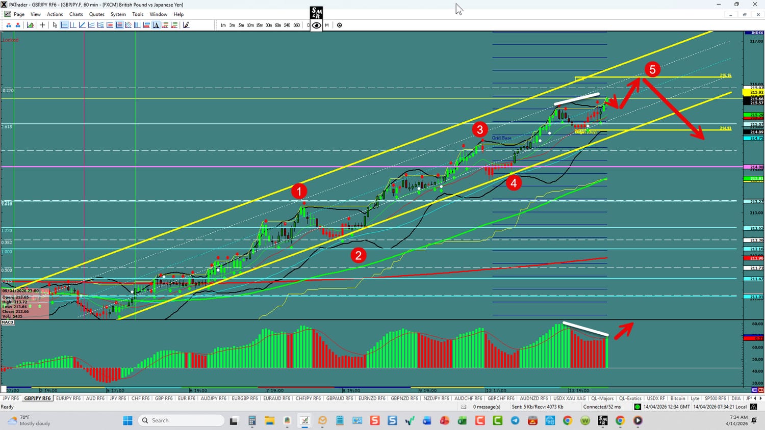Screen dimensions: 765x430
Task: Choose the text annotation 'A' tool
Action: point(156,25)
